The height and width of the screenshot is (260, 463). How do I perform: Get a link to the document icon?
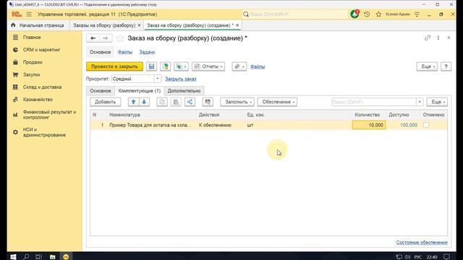[428, 38]
